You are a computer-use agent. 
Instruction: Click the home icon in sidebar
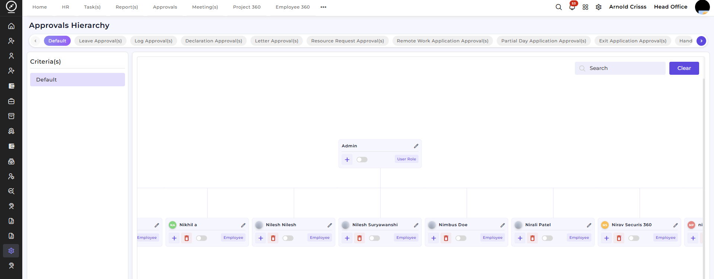pyautogui.click(x=12, y=26)
